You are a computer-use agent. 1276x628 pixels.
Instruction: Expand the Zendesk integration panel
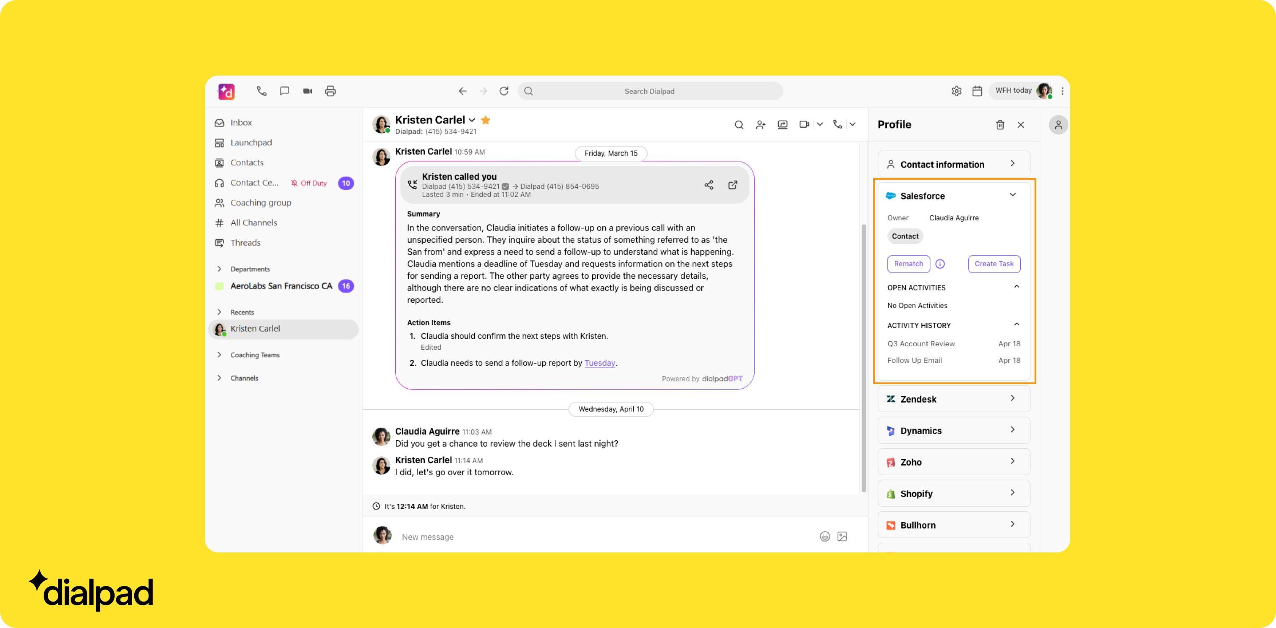tap(1012, 399)
